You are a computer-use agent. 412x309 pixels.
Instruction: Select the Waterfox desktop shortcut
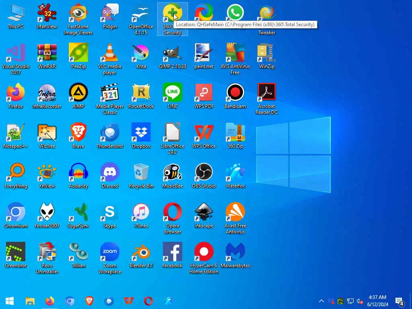[235, 176]
